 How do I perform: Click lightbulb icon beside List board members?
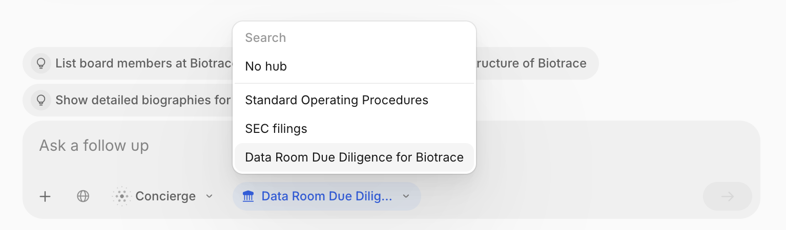(x=40, y=63)
